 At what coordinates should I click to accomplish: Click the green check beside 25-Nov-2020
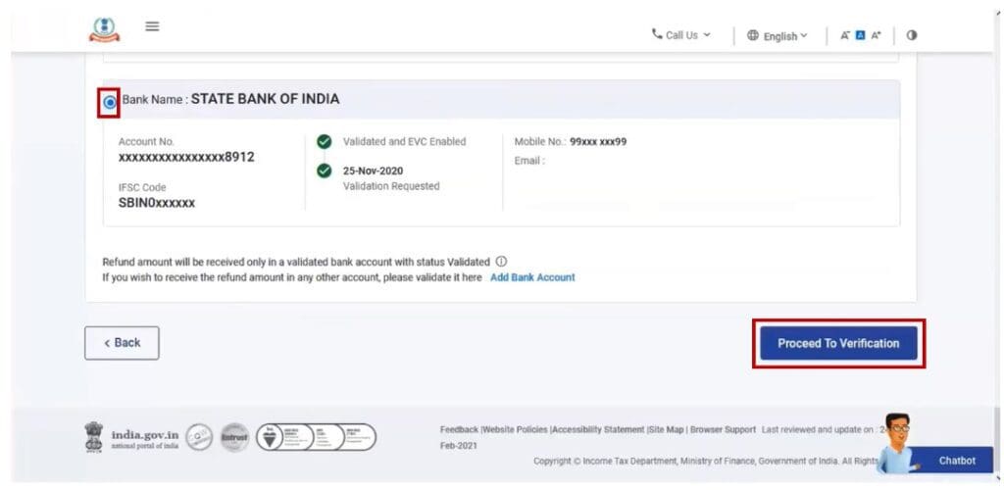[325, 171]
